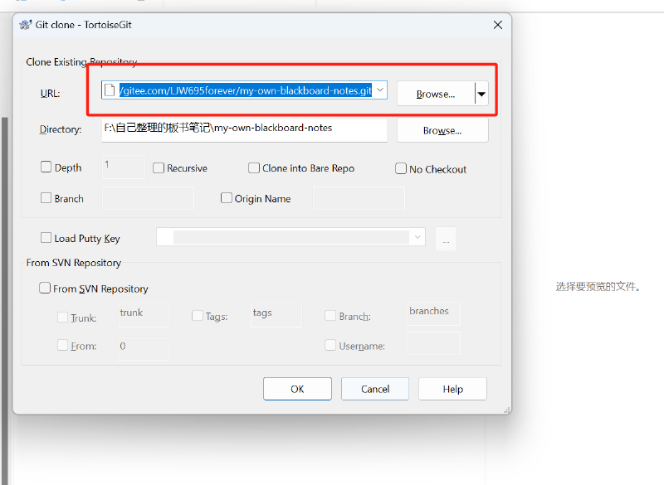Viewport: 664px width, 485px height.
Task: Click the Directory path field
Action: coord(244,129)
